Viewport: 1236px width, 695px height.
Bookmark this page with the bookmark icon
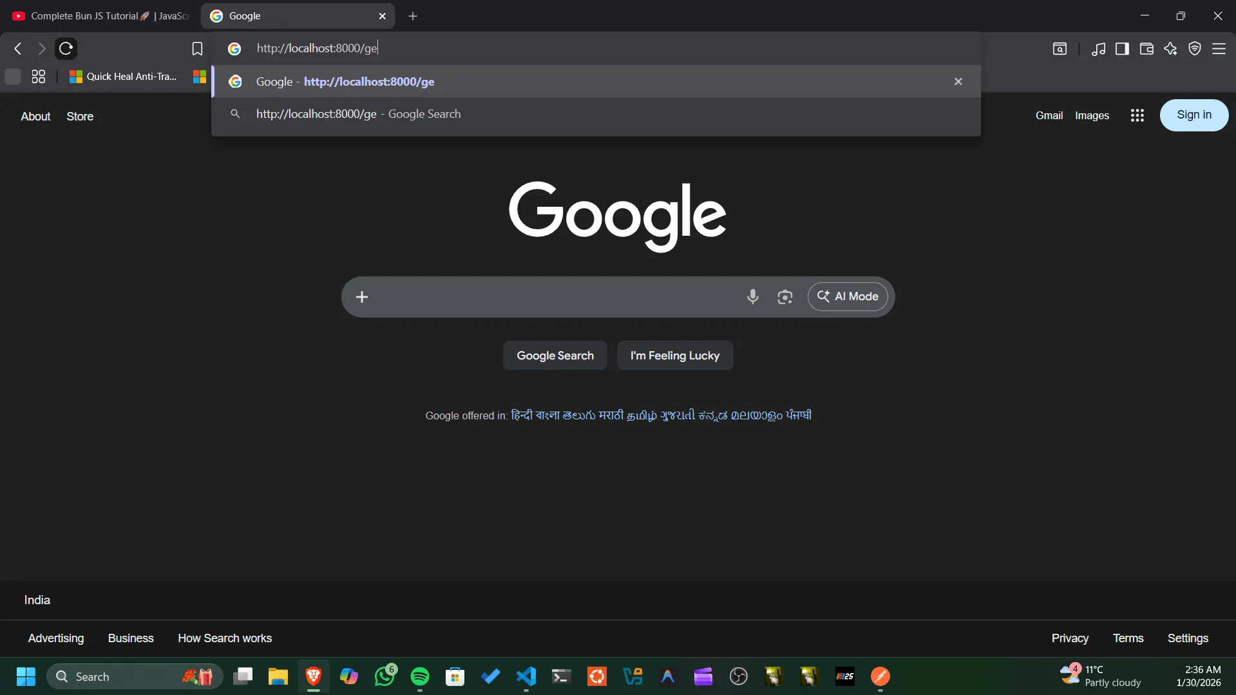[x=197, y=49]
